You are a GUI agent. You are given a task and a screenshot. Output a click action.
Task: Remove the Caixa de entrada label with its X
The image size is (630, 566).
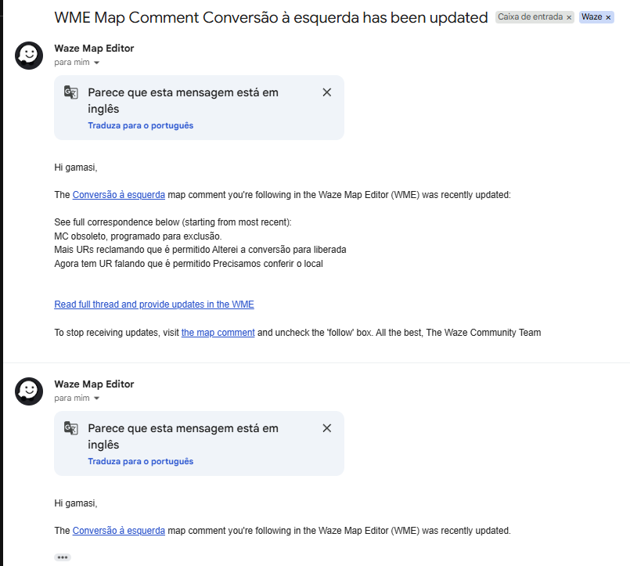click(569, 17)
